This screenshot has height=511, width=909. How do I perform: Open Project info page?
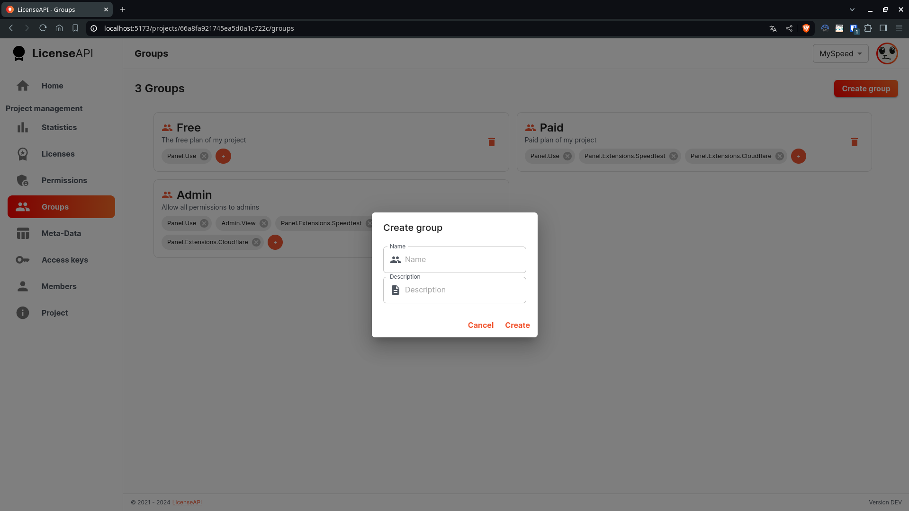point(61,313)
